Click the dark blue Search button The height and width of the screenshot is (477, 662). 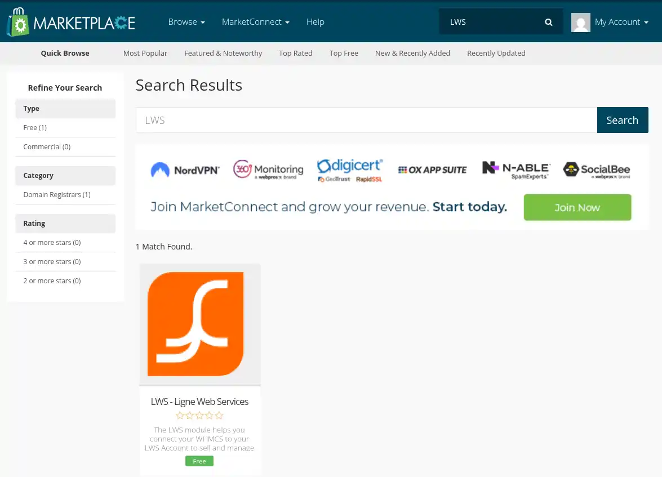click(623, 120)
